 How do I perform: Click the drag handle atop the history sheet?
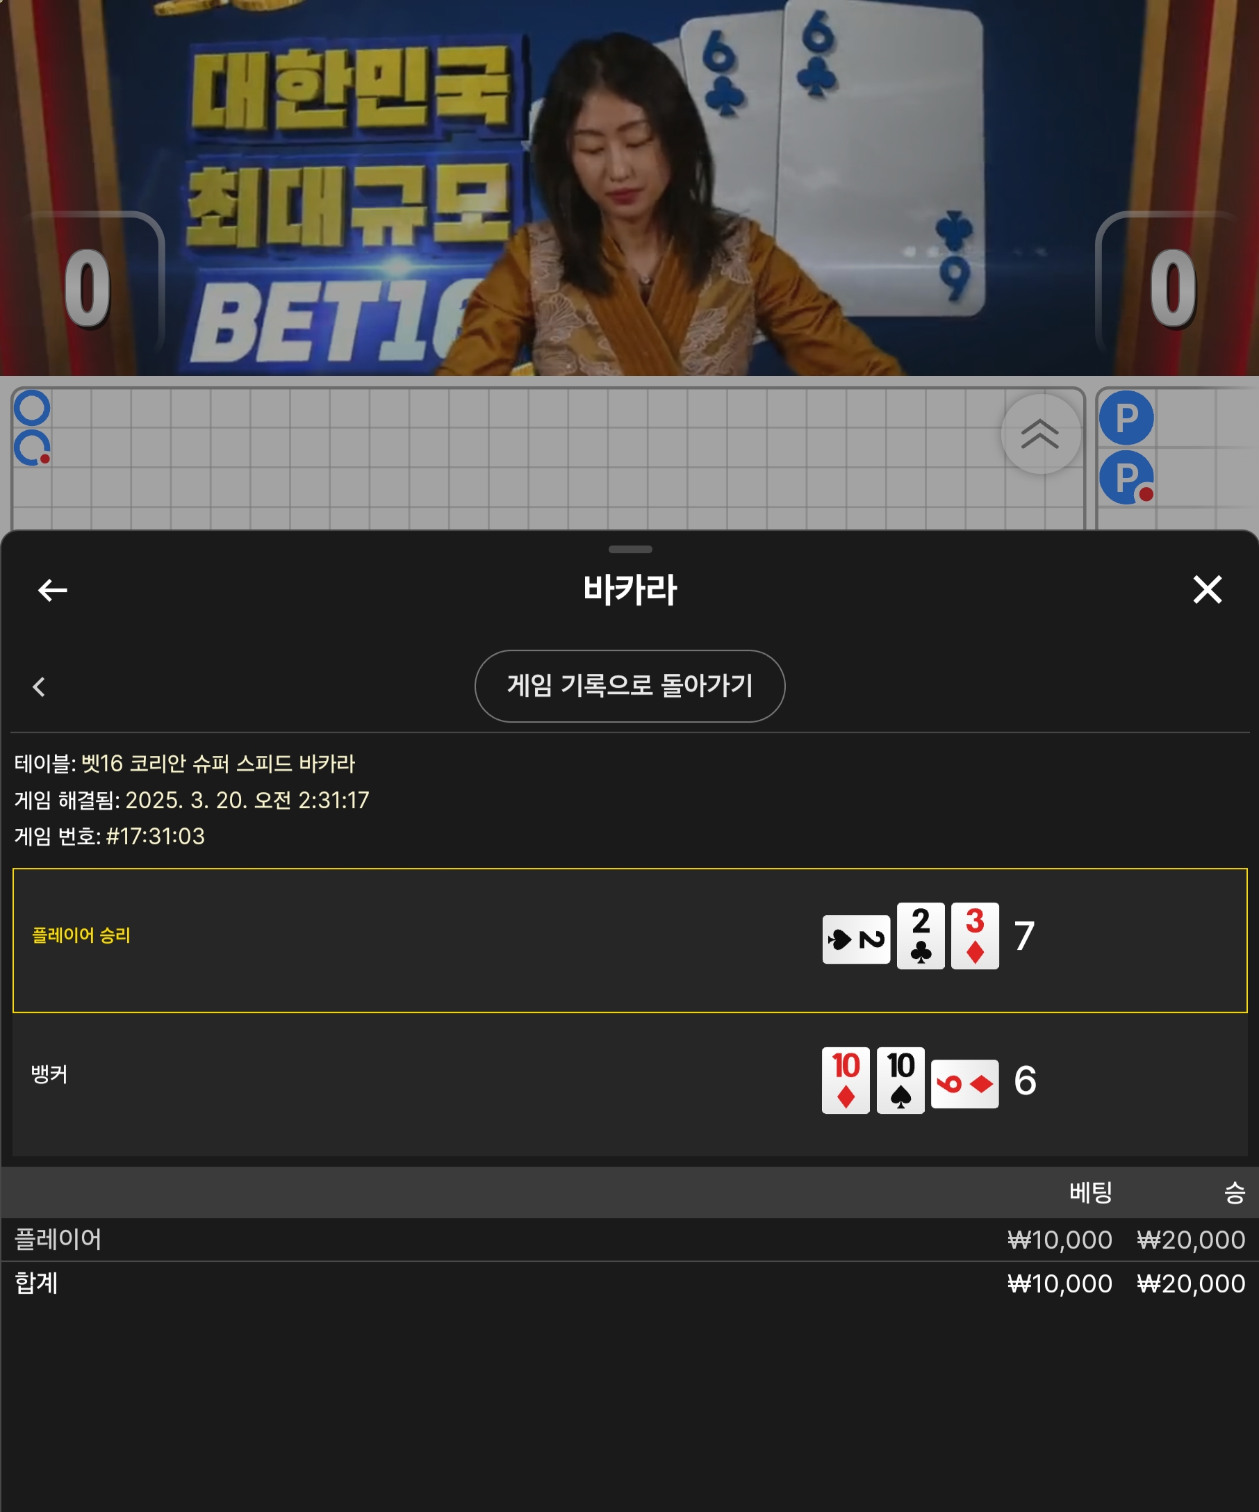(x=630, y=550)
